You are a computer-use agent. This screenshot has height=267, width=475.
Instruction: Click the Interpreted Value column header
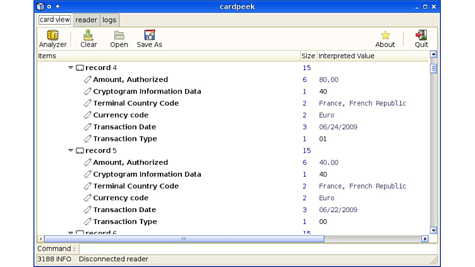371,56
